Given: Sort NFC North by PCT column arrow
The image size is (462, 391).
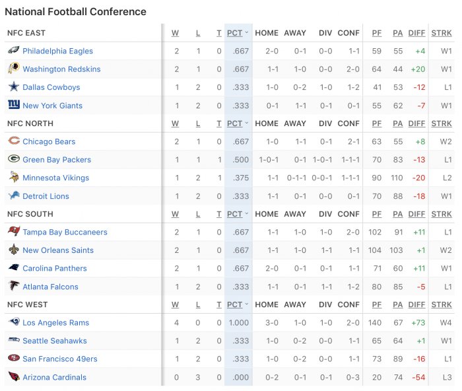Looking at the screenshot, I should point(247,124).
